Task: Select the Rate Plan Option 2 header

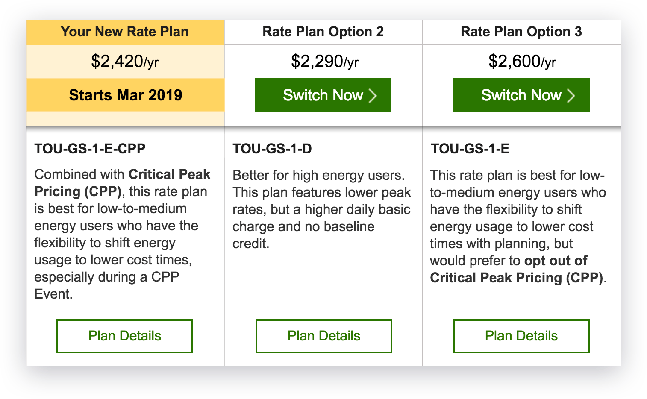Action: click(323, 32)
